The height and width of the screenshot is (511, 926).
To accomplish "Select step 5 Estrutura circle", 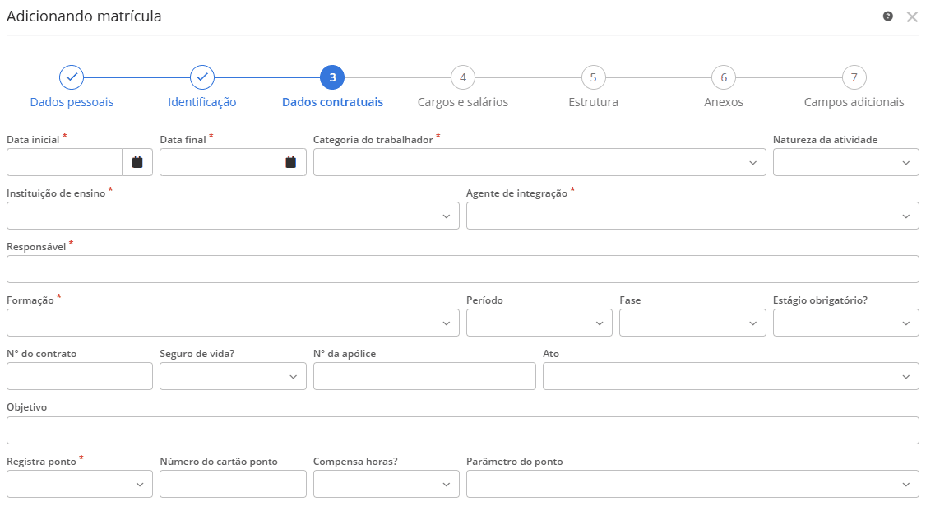I will tap(593, 77).
